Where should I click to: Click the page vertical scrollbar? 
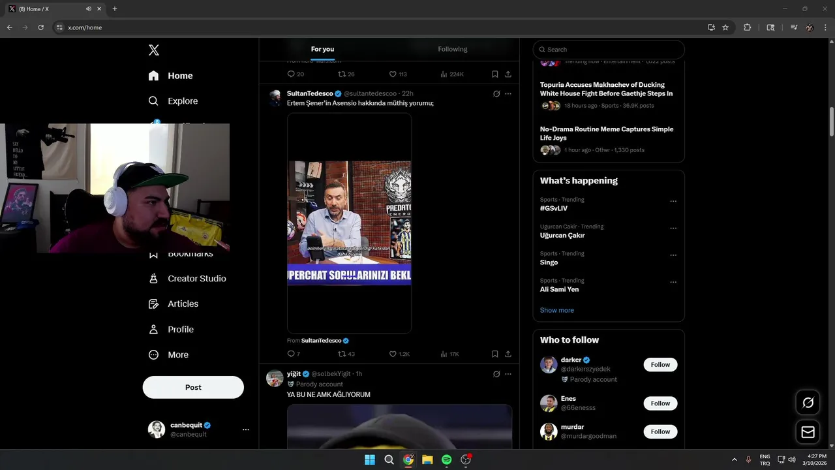point(832,121)
